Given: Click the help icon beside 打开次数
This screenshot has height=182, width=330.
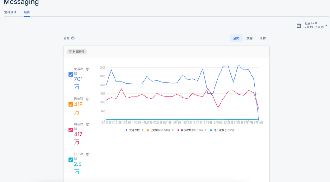Looking at the screenshot, I should point(88,154).
